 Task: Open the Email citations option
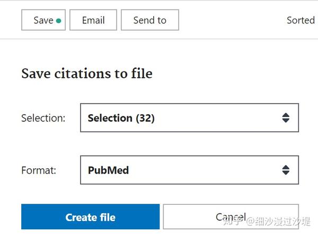[93, 20]
